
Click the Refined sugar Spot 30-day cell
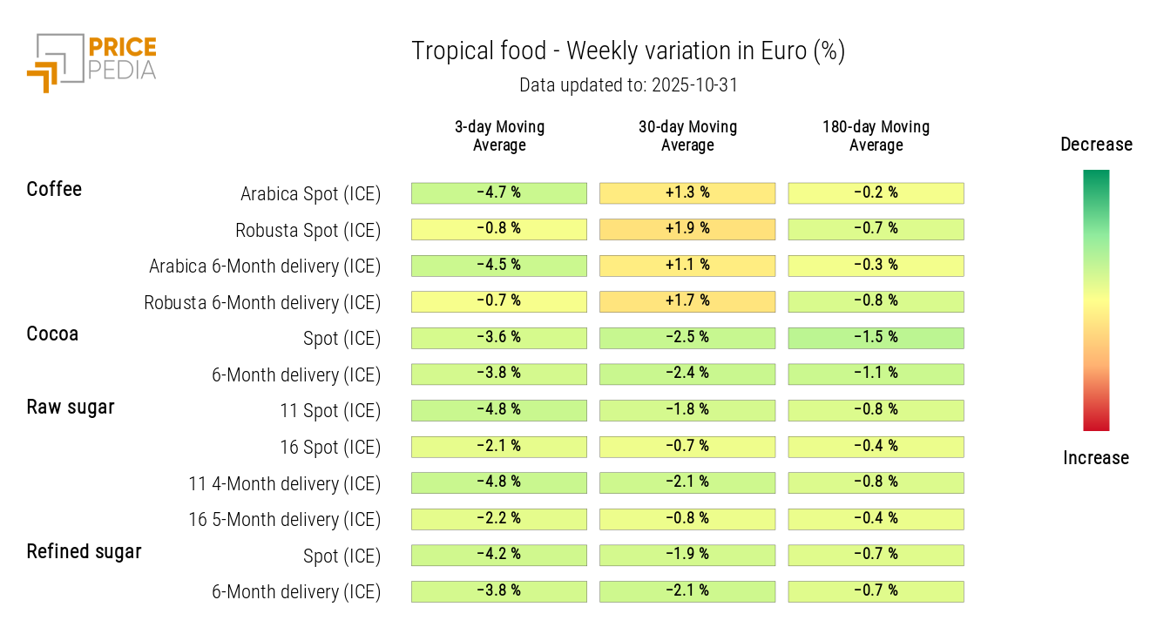[687, 555]
